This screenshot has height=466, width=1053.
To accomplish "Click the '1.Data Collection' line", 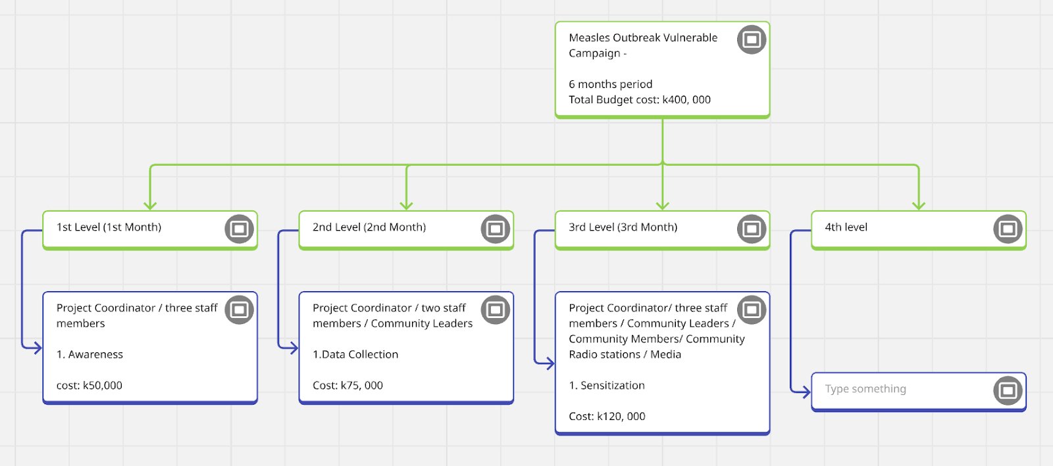I will [355, 354].
